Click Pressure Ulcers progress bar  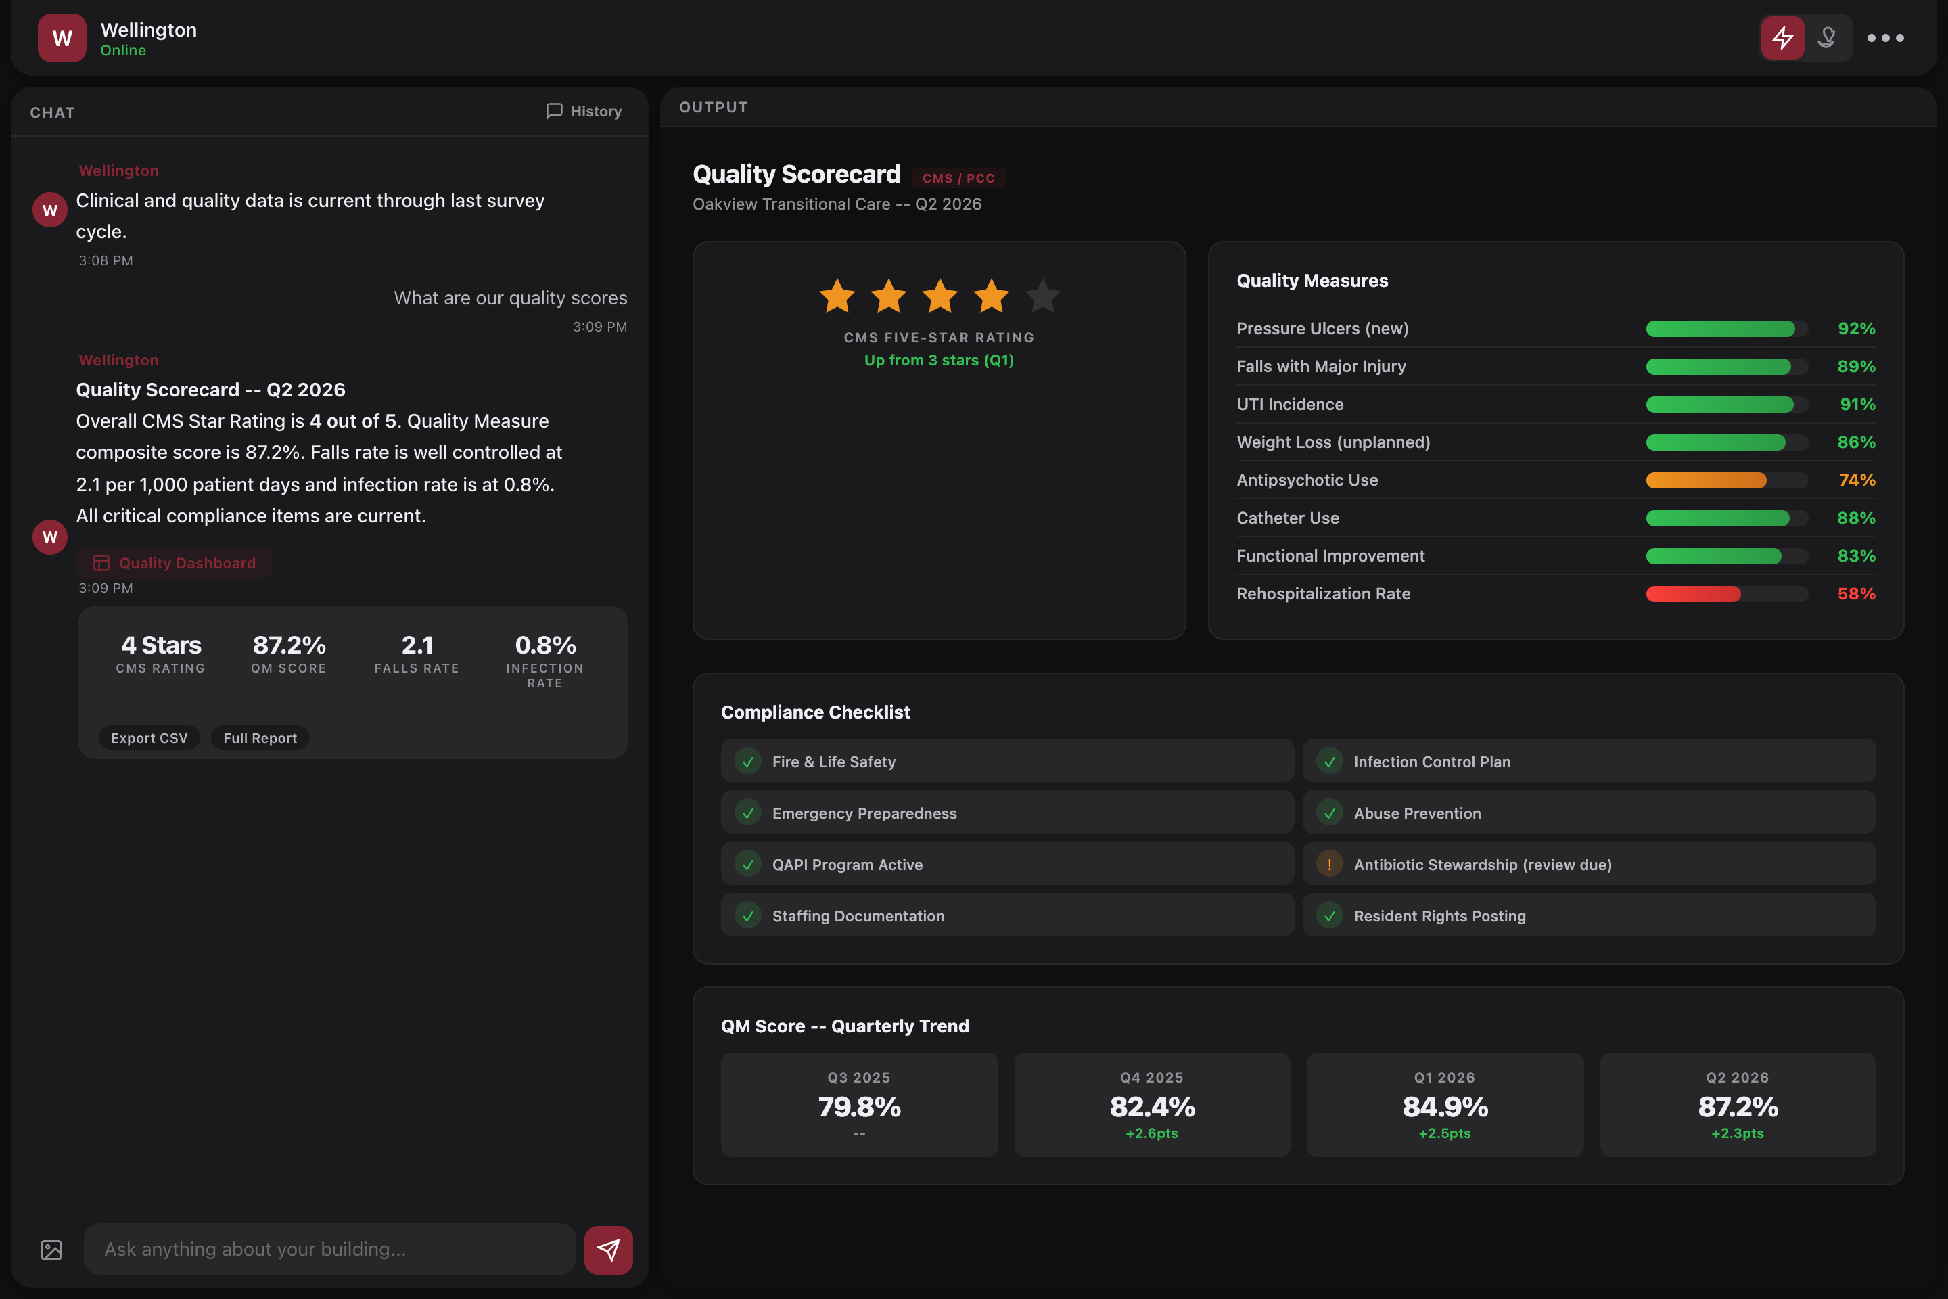pyautogui.click(x=1727, y=329)
